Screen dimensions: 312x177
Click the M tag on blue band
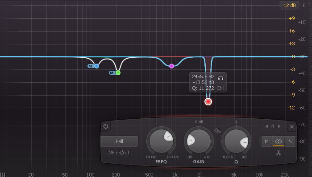tap(91, 66)
